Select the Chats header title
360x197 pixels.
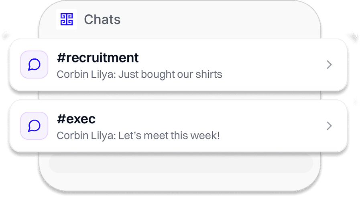click(102, 19)
